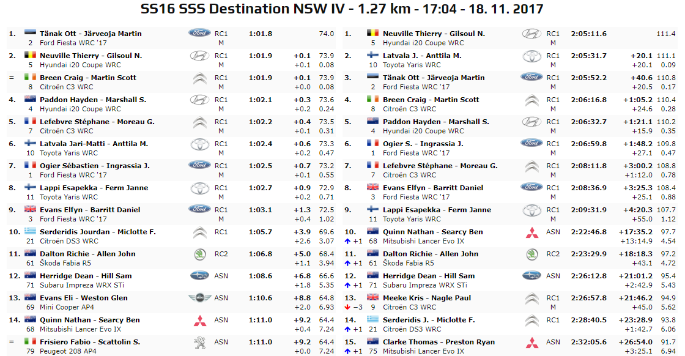Screen dimensions: 685x356
Task: Click Subaru logo in left table Herridge Dean row
Action: (x=199, y=276)
